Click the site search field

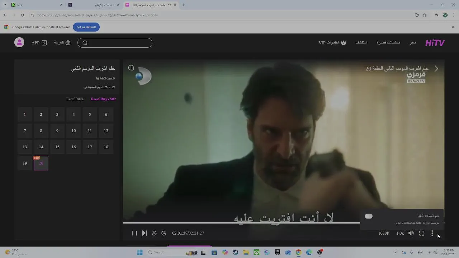pyautogui.click(x=115, y=43)
